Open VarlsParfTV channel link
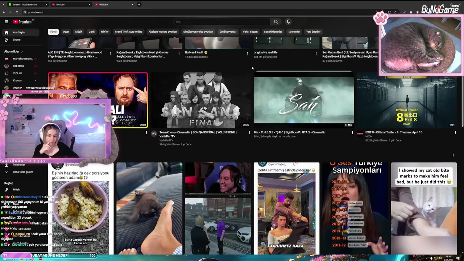Image resolution: width=464 pixels, height=261 pixels. click(x=166, y=140)
